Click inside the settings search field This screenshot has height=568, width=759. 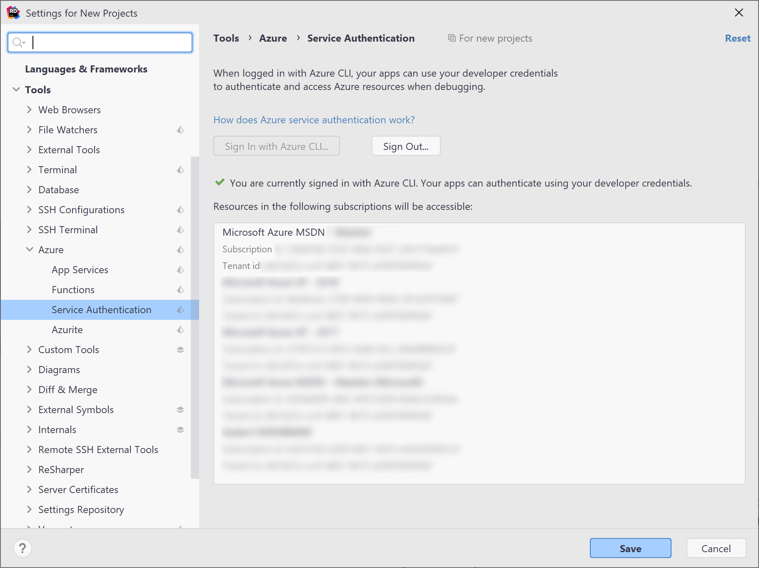pos(104,42)
